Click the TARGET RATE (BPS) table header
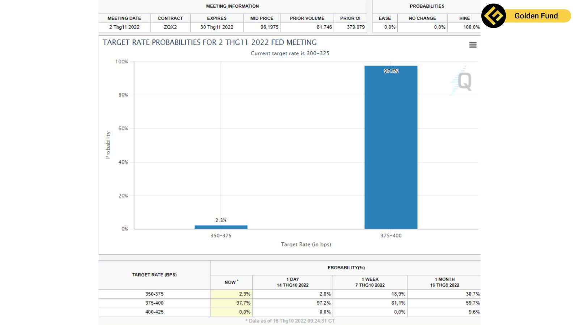 155,275
